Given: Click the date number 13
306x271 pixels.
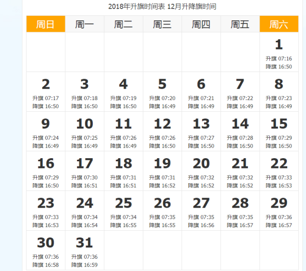Looking at the screenshot, I should (x=201, y=124).
